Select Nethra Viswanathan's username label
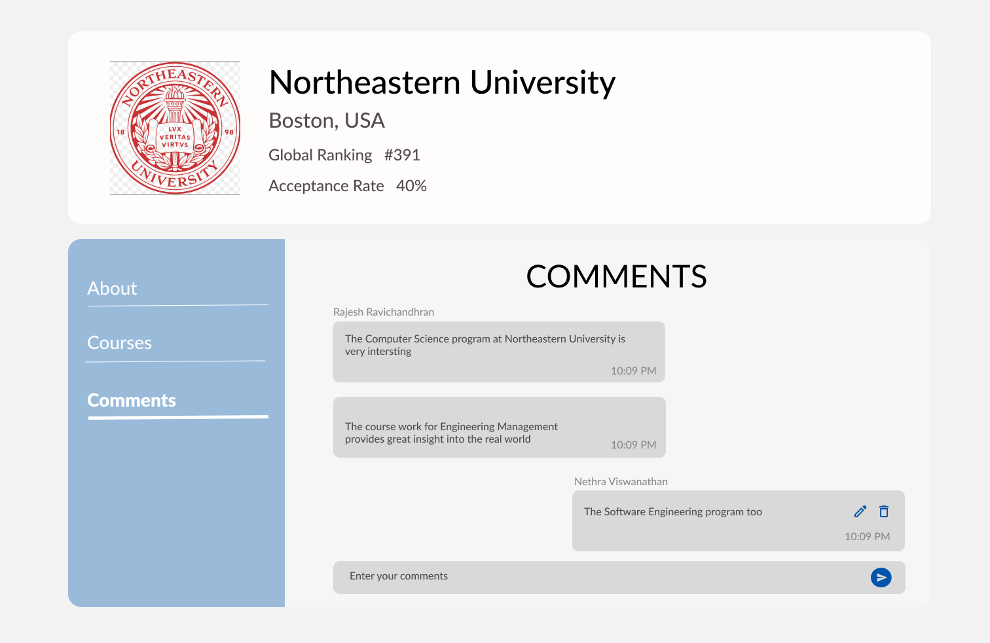990x643 pixels. 620,481
